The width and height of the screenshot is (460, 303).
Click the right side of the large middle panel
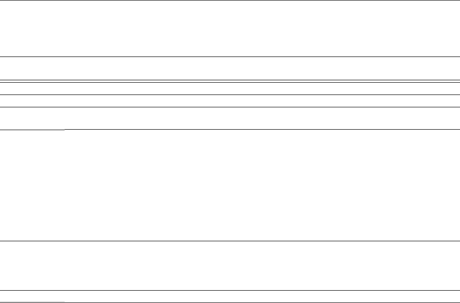262,185
